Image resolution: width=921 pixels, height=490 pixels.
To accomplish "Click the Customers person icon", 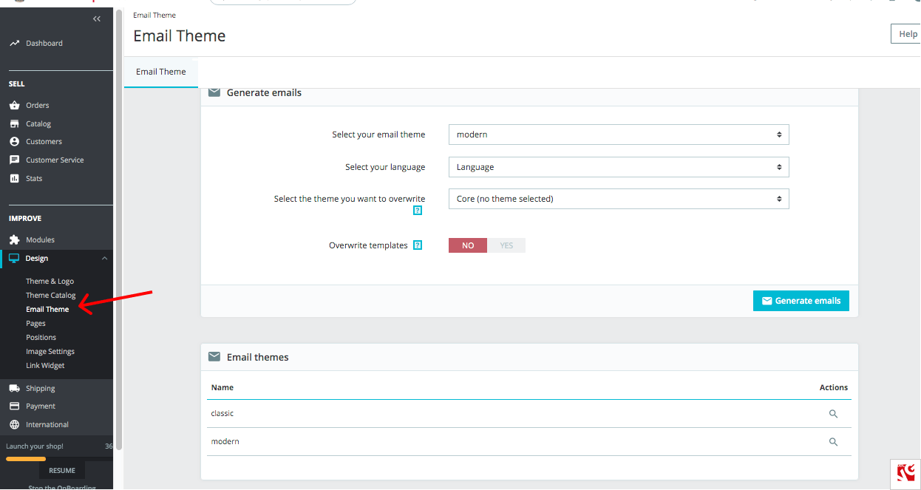I will [14, 142].
